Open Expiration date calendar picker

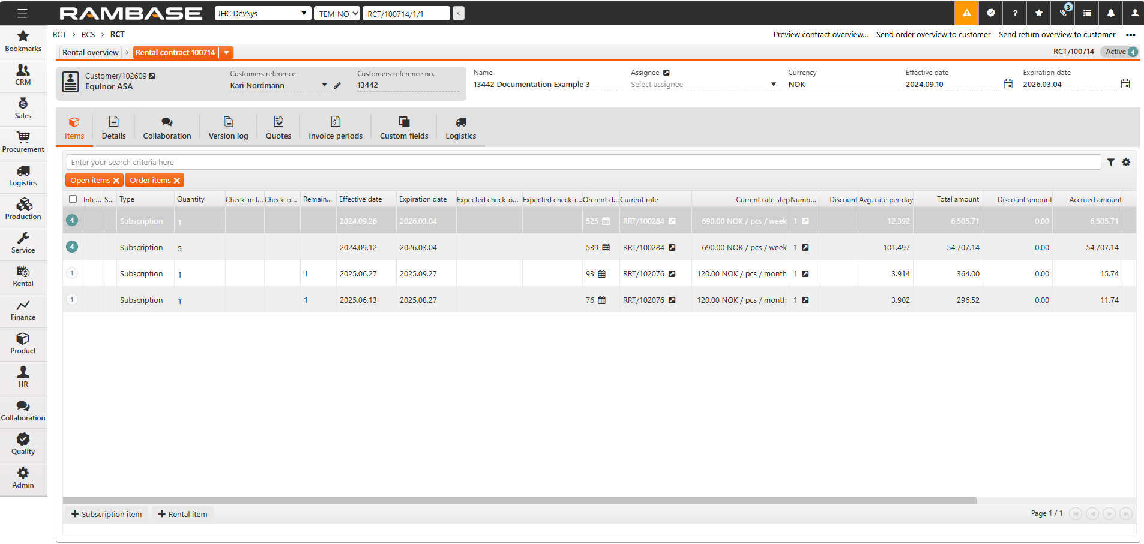(1125, 84)
